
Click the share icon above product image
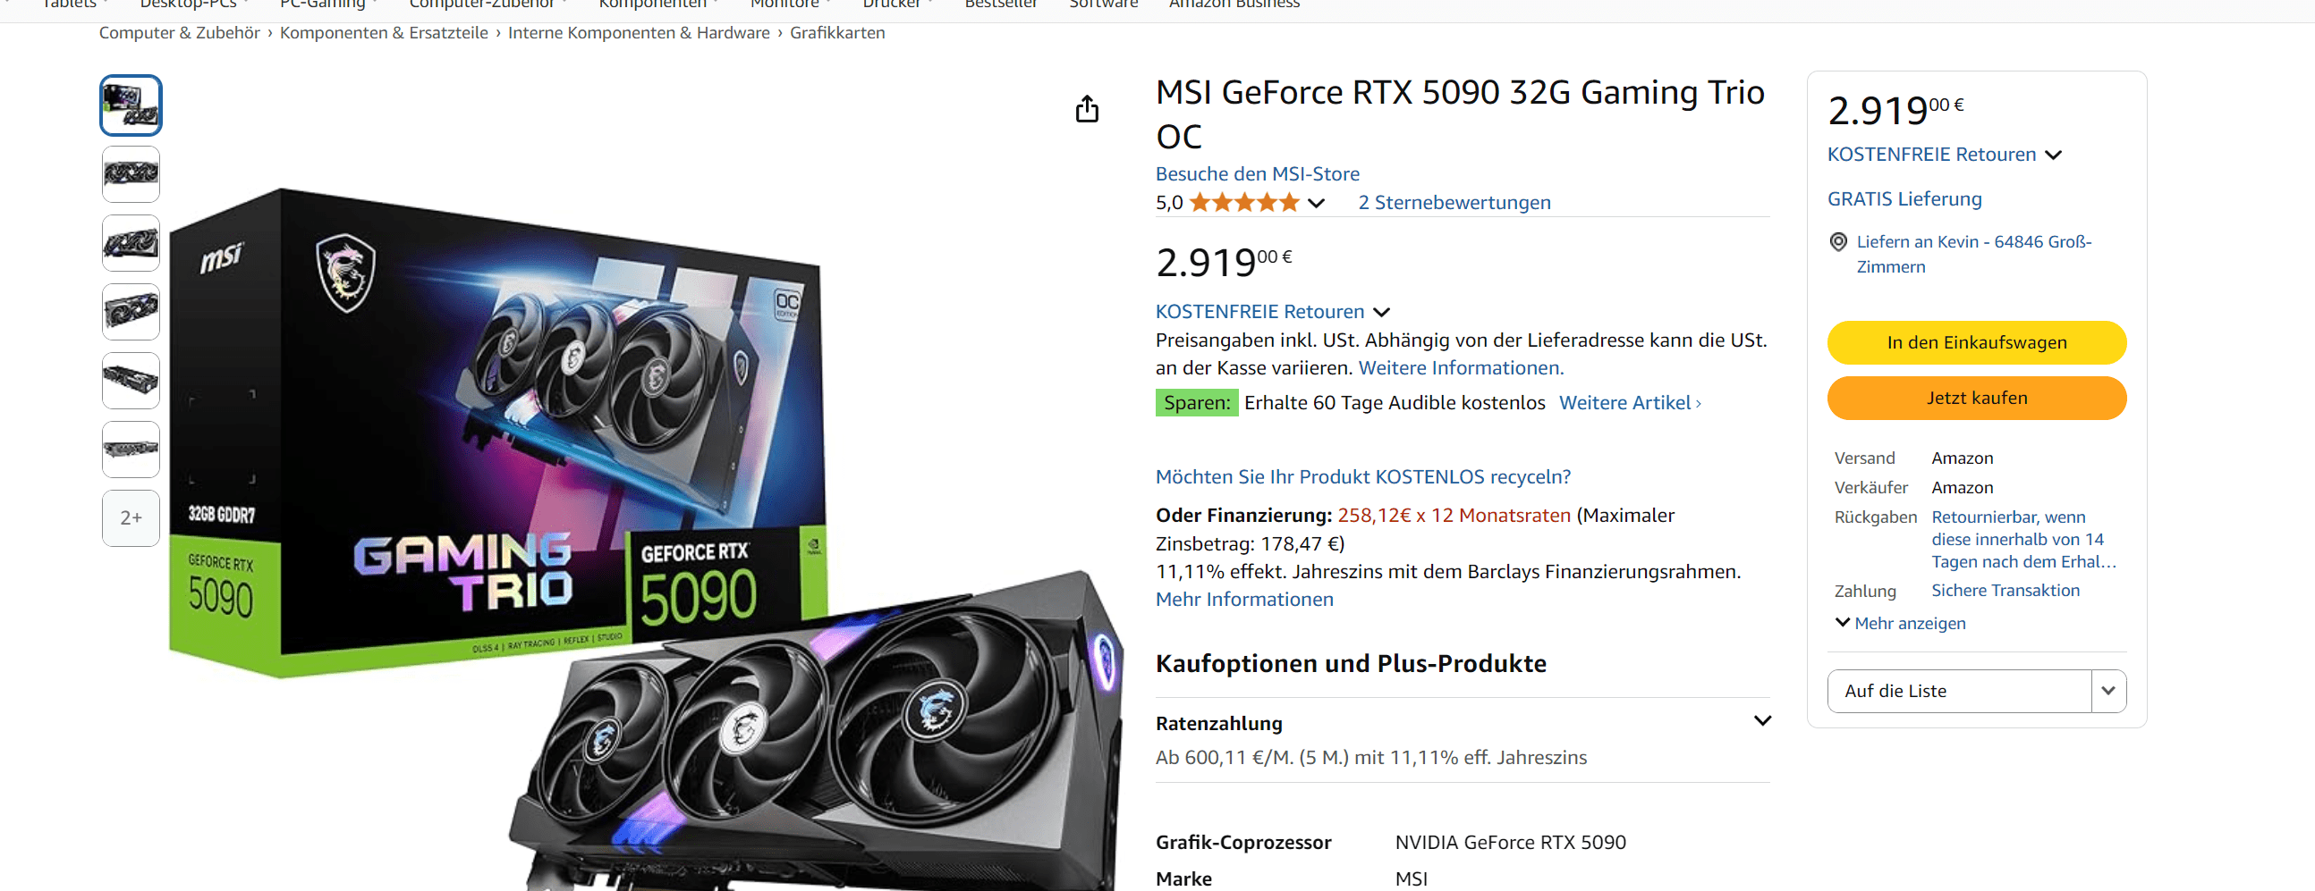click(x=1087, y=109)
